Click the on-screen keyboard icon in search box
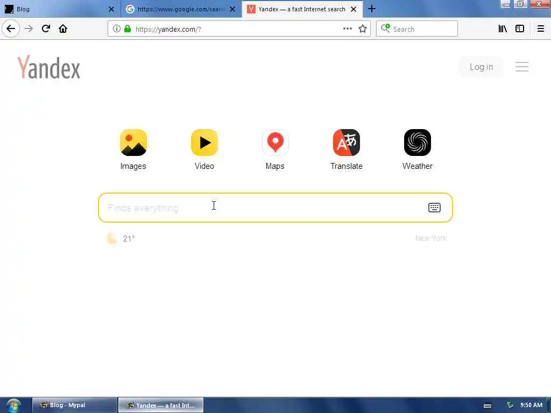The height and width of the screenshot is (413, 551). (434, 208)
